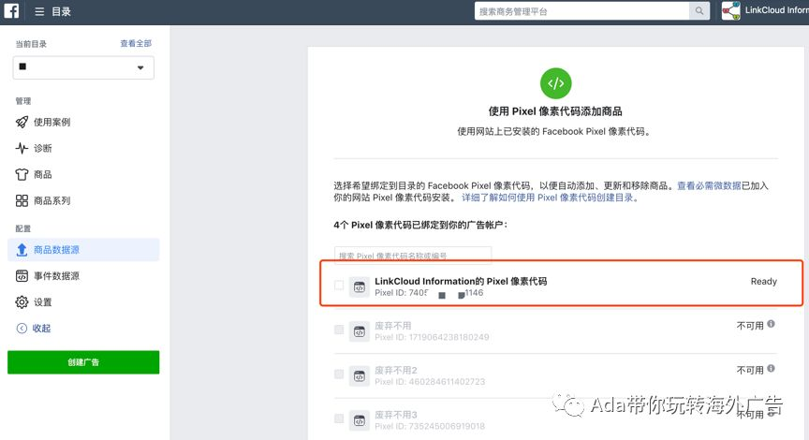Expand the 当前目录 catalog dropdown
Viewport: 809px width, 440px height.
point(83,67)
